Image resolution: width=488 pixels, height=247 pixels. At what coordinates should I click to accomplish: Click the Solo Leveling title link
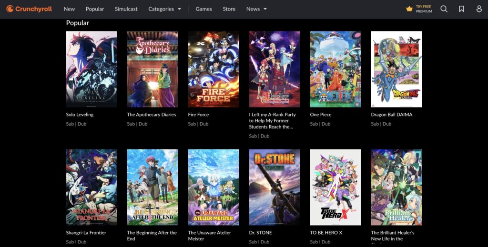point(80,115)
